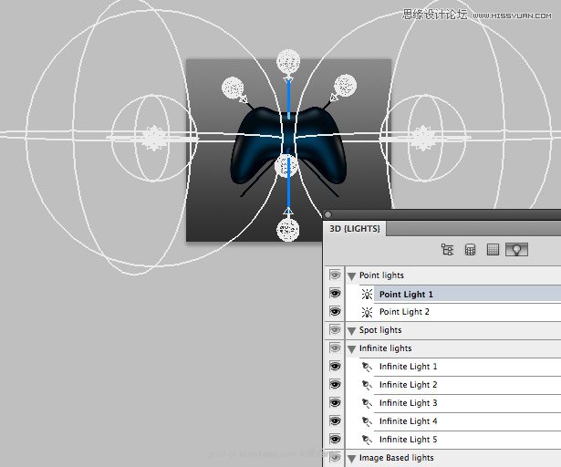
Task: Collapse the Spot lights group triangle
Action: click(351, 330)
